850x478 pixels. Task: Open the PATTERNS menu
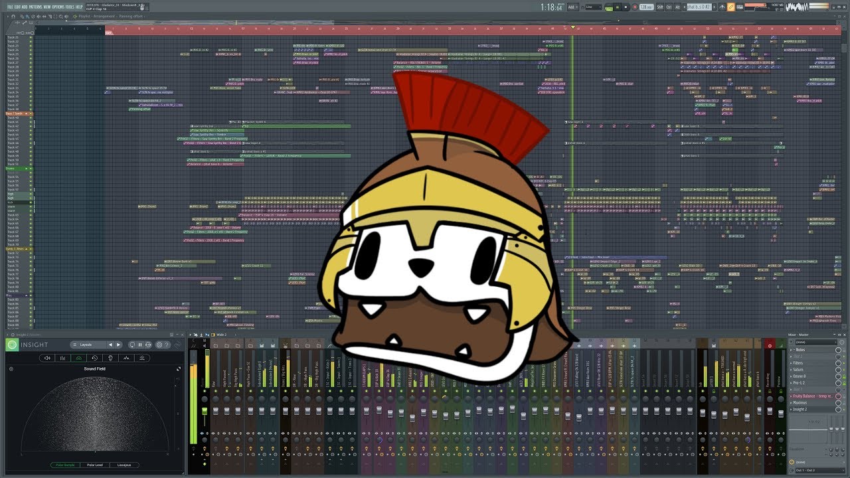(35, 7)
